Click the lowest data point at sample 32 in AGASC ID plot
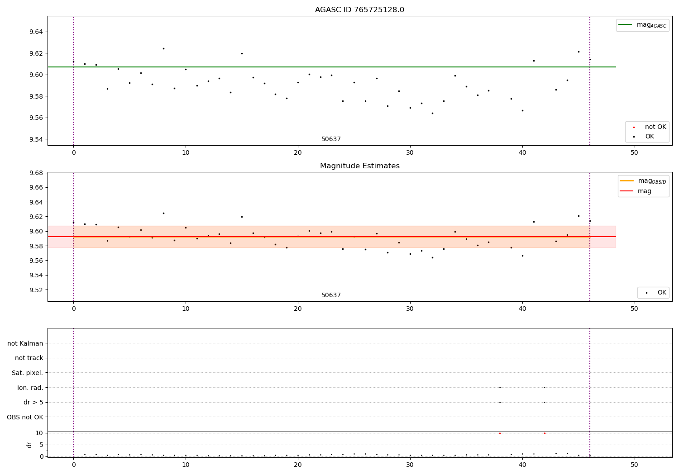Image resolution: width=679 pixels, height=475 pixels. pos(432,113)
